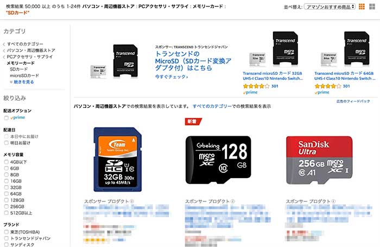Click star rating of Transcend 32GB card
380x247 pixels.
[256, 86]
